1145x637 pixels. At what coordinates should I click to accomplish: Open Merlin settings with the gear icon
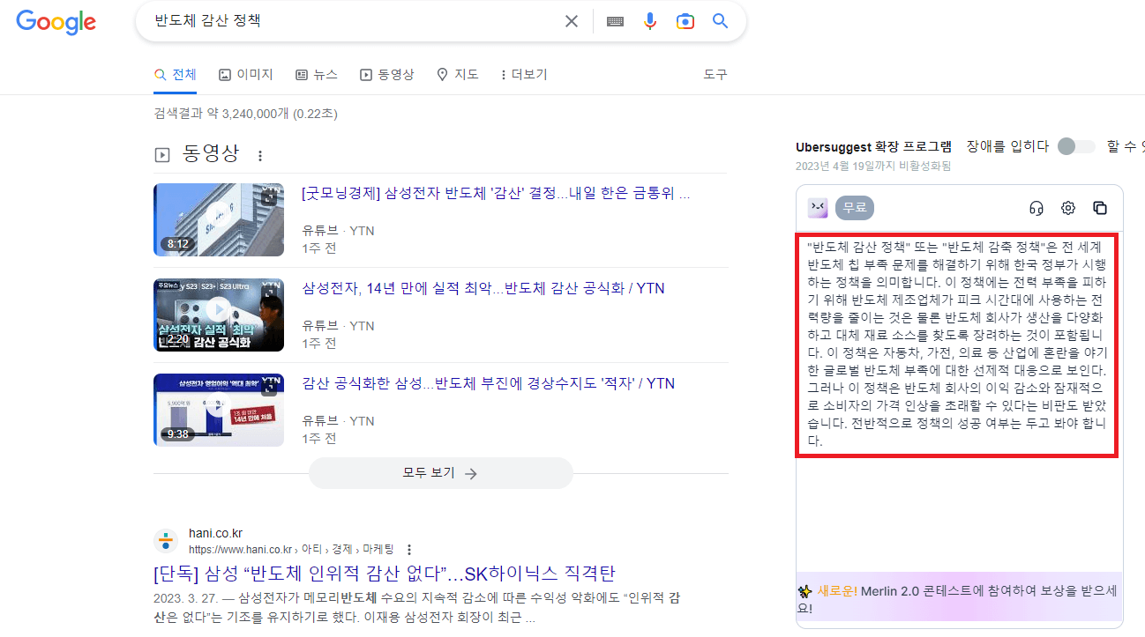pos(1068,208)
